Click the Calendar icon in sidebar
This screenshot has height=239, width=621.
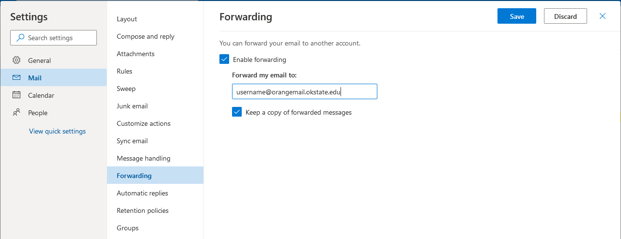coord(16,95)
